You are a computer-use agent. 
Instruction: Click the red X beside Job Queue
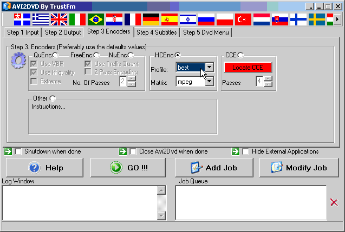coord(334,202)
